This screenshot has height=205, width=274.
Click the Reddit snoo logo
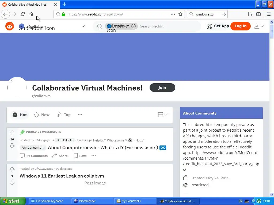click(x=10, y=26)
